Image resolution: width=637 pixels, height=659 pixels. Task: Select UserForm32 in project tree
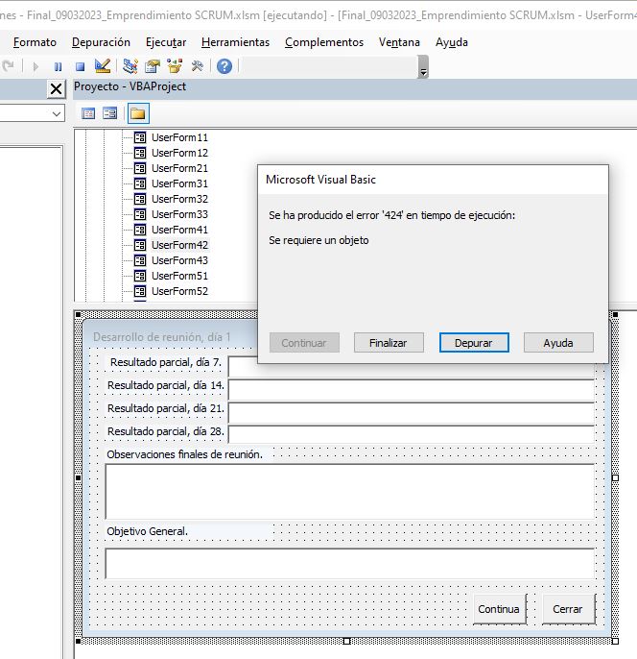pos(179,199)
